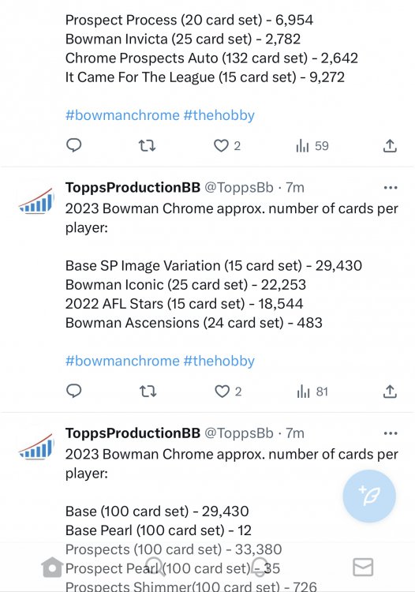The image size is (415, 592).
Task: Reply to the Prospect Process tweet
Action: pos(74,145)
